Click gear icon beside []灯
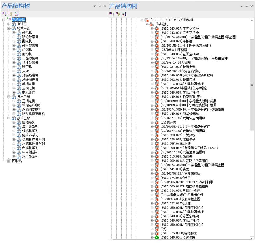 [157, 229]
